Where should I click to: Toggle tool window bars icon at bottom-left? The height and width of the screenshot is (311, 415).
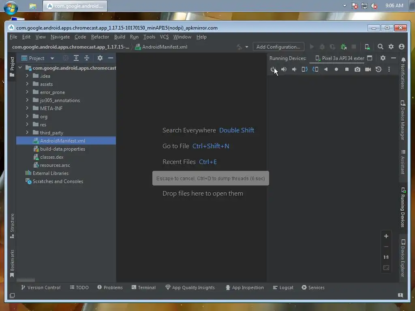(x=12, y=296)
